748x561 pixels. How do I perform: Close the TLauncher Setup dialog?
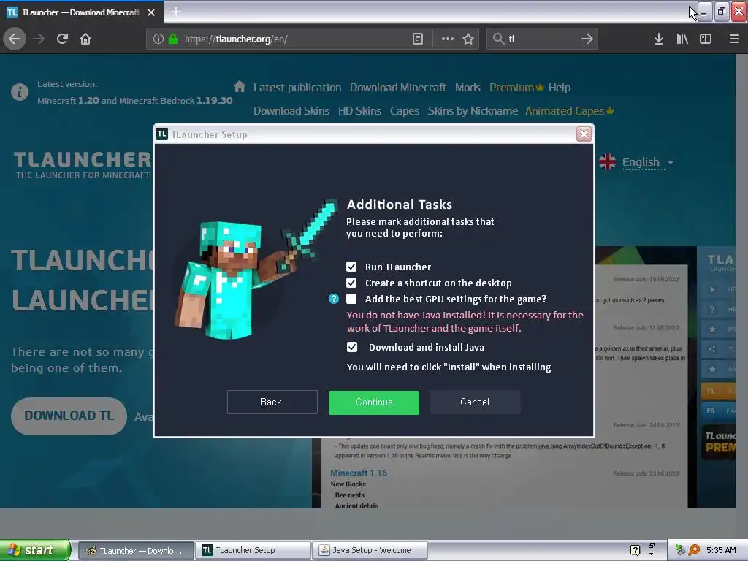coord(584,134)
